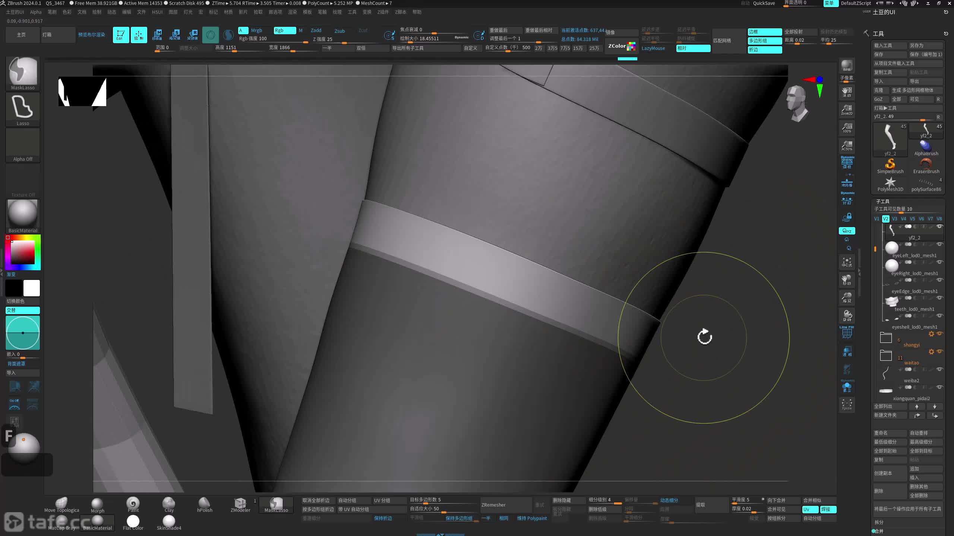The image size is (954, 536).
Task: Click the Scale (缩放) canvas navigation icon
Action: click(x=847, y=298)
